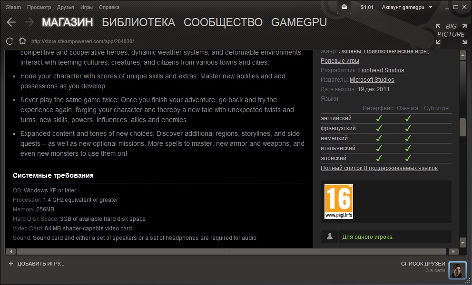The height and width of the screenshot is (285, 472).
Task: Click the 'Processor: 1.4 GHz' requirement line
Action: 65,200
